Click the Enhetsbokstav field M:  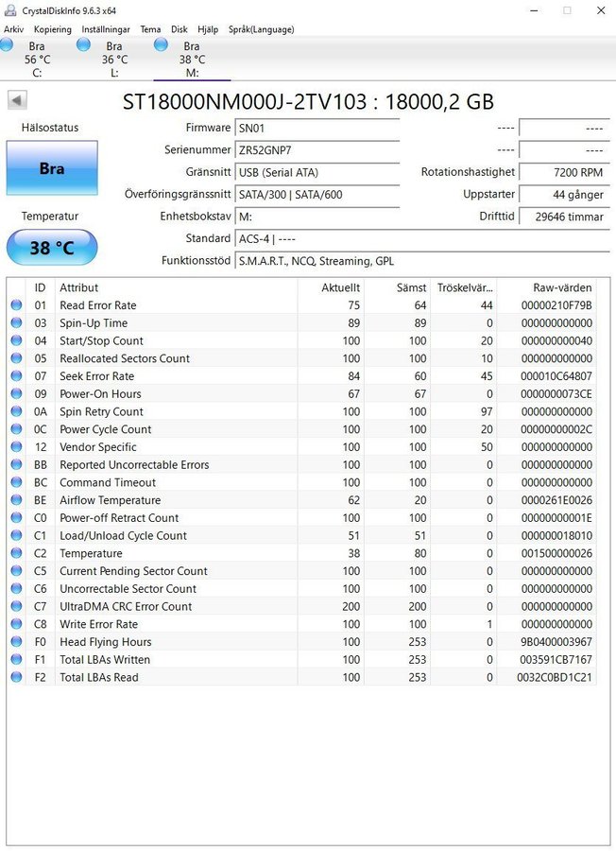pos(317,217)
